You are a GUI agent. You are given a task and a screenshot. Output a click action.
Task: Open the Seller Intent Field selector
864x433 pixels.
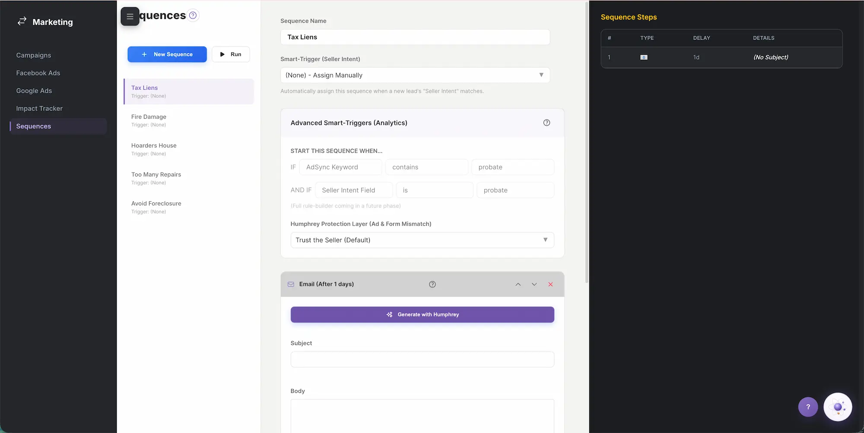pos(354,190)
